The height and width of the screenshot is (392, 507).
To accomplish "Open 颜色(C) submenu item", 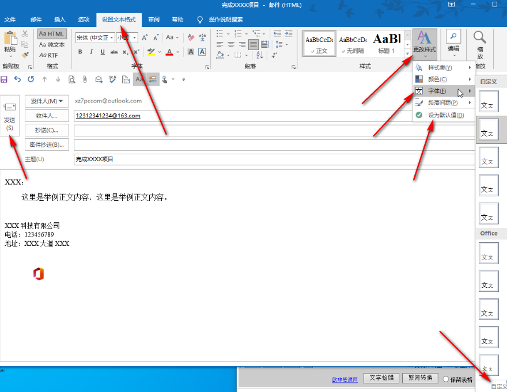I will tap(444, 79).
